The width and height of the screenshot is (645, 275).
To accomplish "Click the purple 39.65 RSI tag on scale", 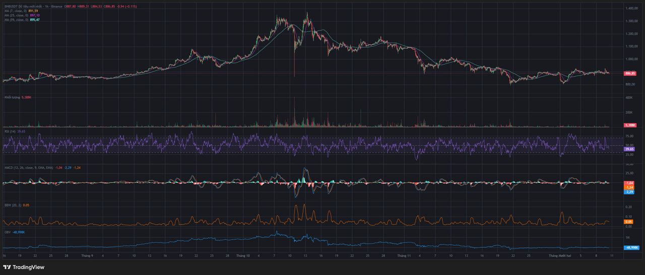I will 629,149.
